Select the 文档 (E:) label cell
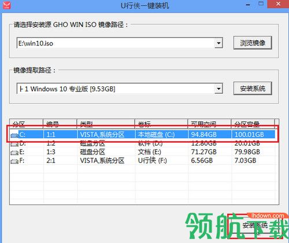The height and width of the screenshot is (243, 289). click(150, 152)
